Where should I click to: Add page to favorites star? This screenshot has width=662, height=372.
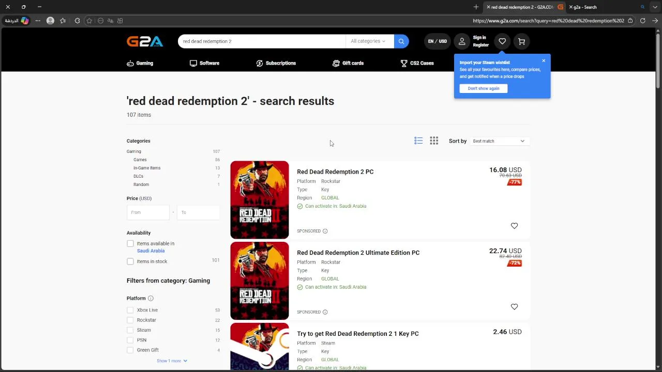tap(89, 21)
